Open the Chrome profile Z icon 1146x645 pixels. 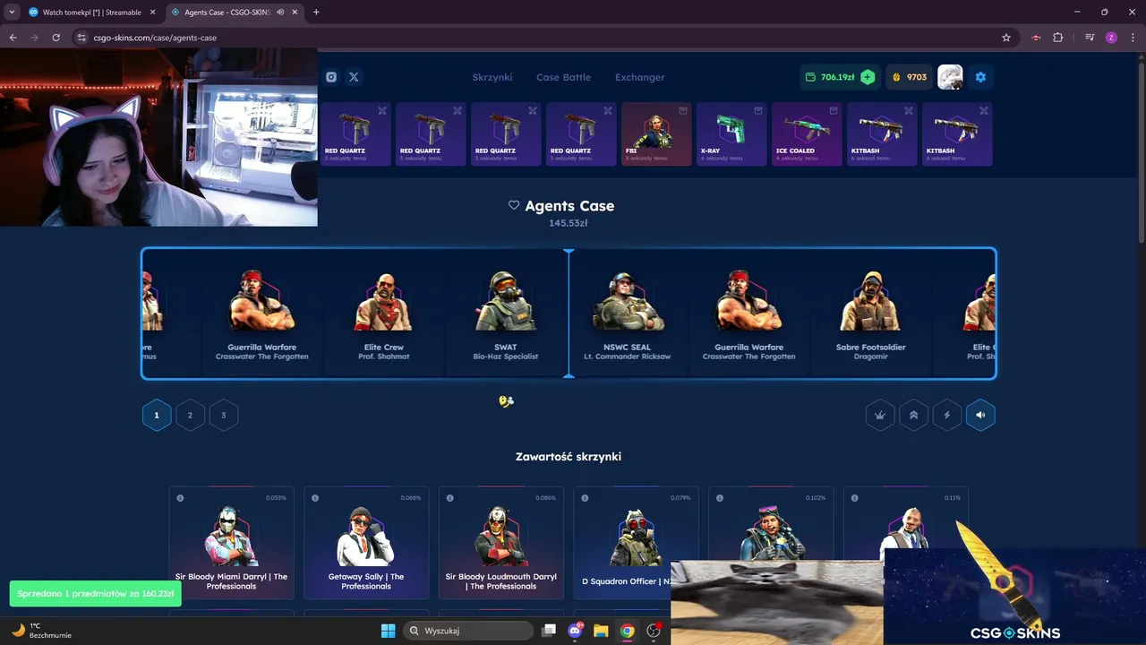1111,38
